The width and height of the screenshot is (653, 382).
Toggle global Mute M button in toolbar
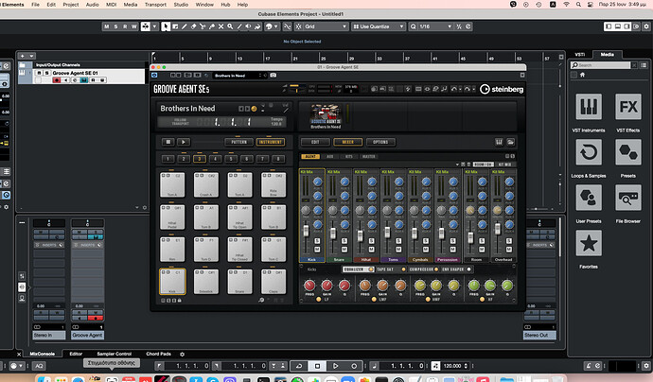click(x=107, y=26)
